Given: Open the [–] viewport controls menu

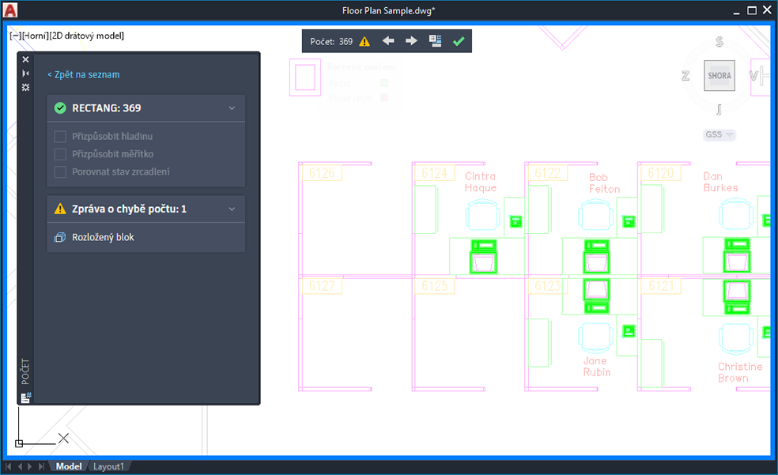Looking at the screenshot, I should point(15,36).
